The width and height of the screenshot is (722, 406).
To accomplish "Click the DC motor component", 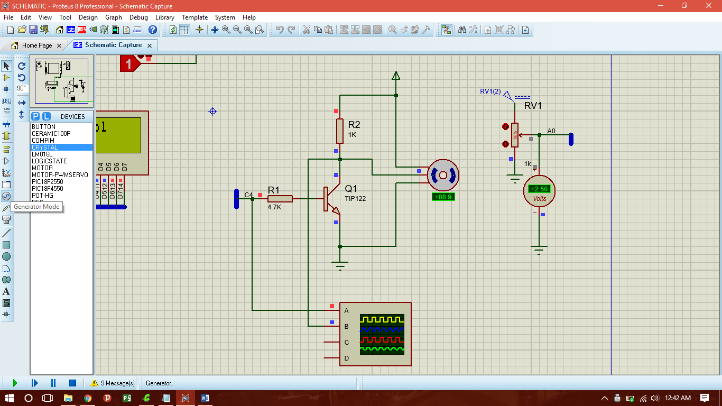I will click(443, 175).
